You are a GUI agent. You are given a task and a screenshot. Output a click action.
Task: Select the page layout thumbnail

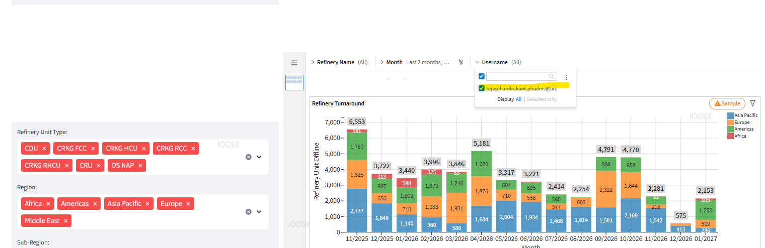294,83
